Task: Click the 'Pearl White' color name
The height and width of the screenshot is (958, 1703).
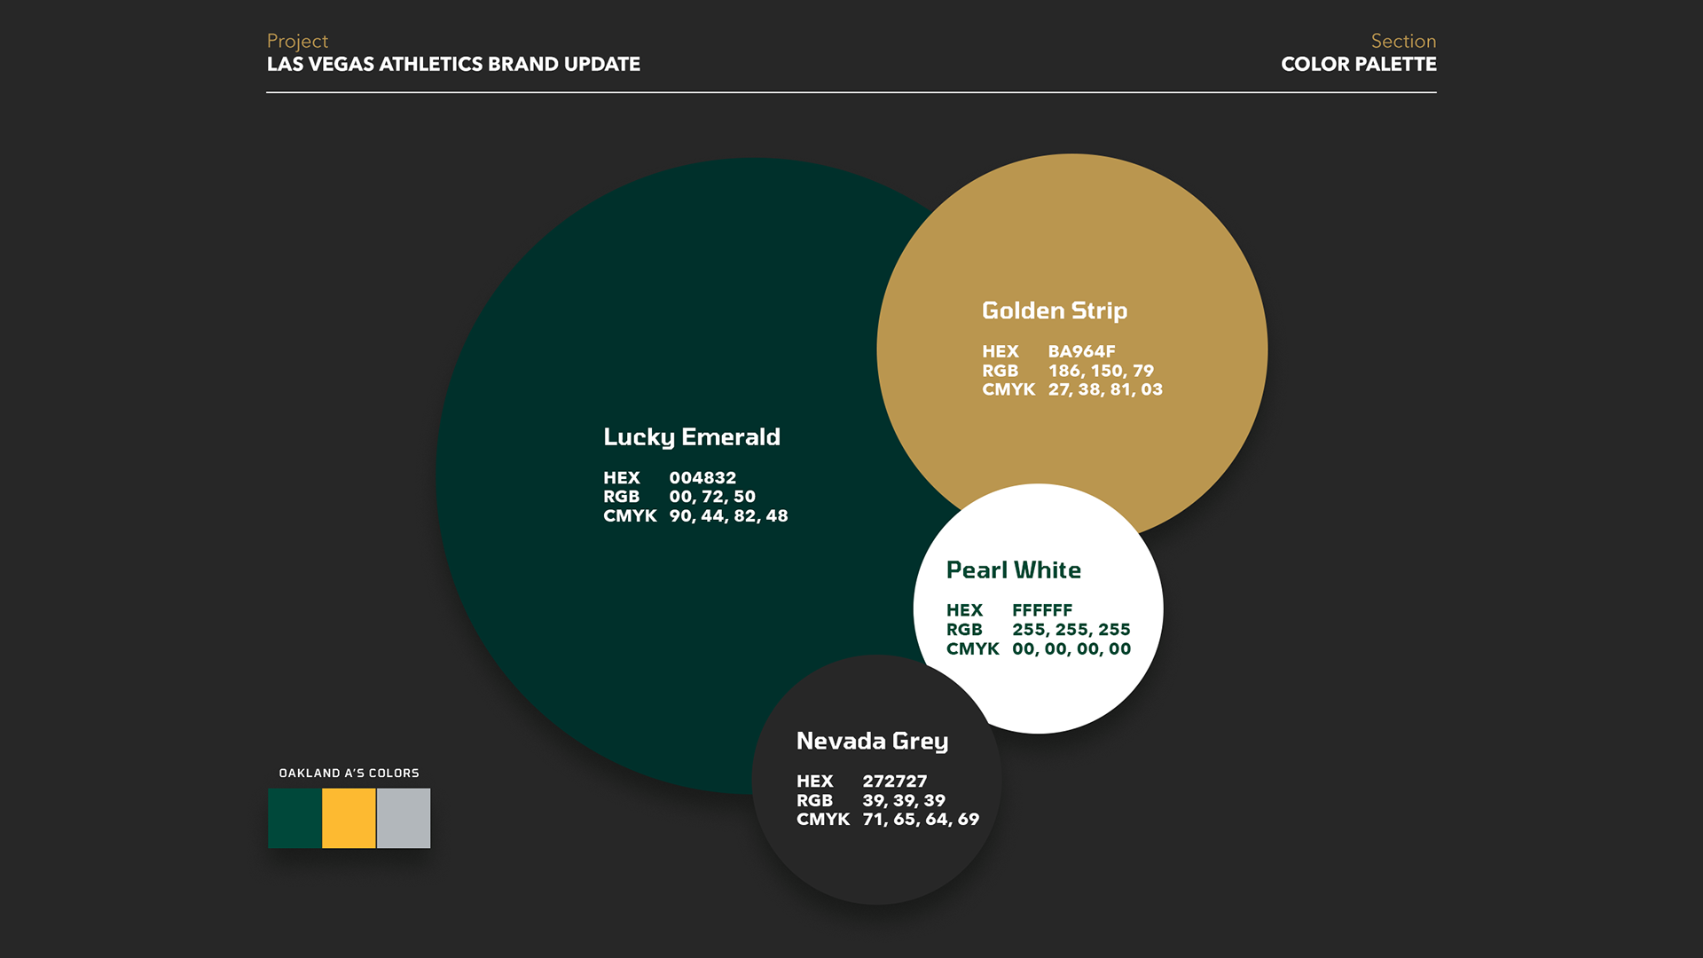Action: coord(1014,569)
